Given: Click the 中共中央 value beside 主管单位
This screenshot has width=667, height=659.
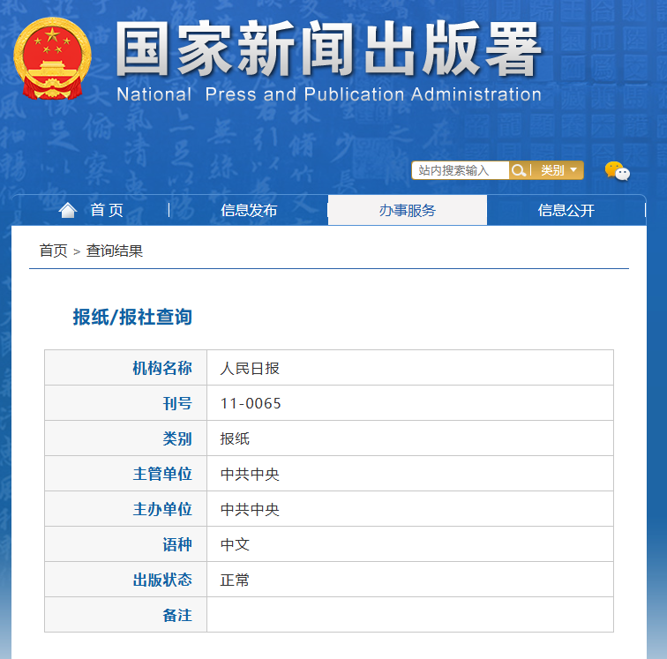Looking at the screenshot, I should pos(250,474).
